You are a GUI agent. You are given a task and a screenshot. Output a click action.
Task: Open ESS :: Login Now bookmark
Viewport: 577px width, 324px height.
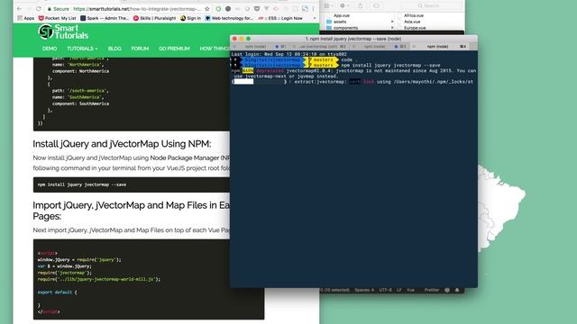pos(280,18)
